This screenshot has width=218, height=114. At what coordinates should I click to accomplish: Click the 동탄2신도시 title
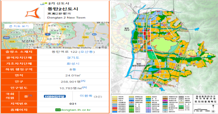[x=63, y=9]
